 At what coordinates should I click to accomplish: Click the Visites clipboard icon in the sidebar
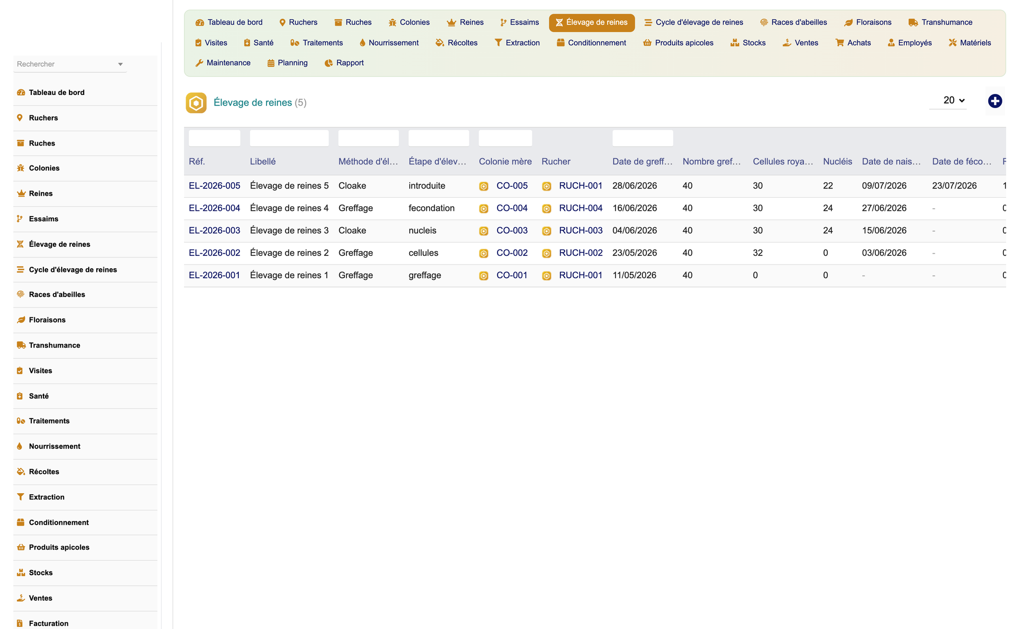[x=20, y=371]
